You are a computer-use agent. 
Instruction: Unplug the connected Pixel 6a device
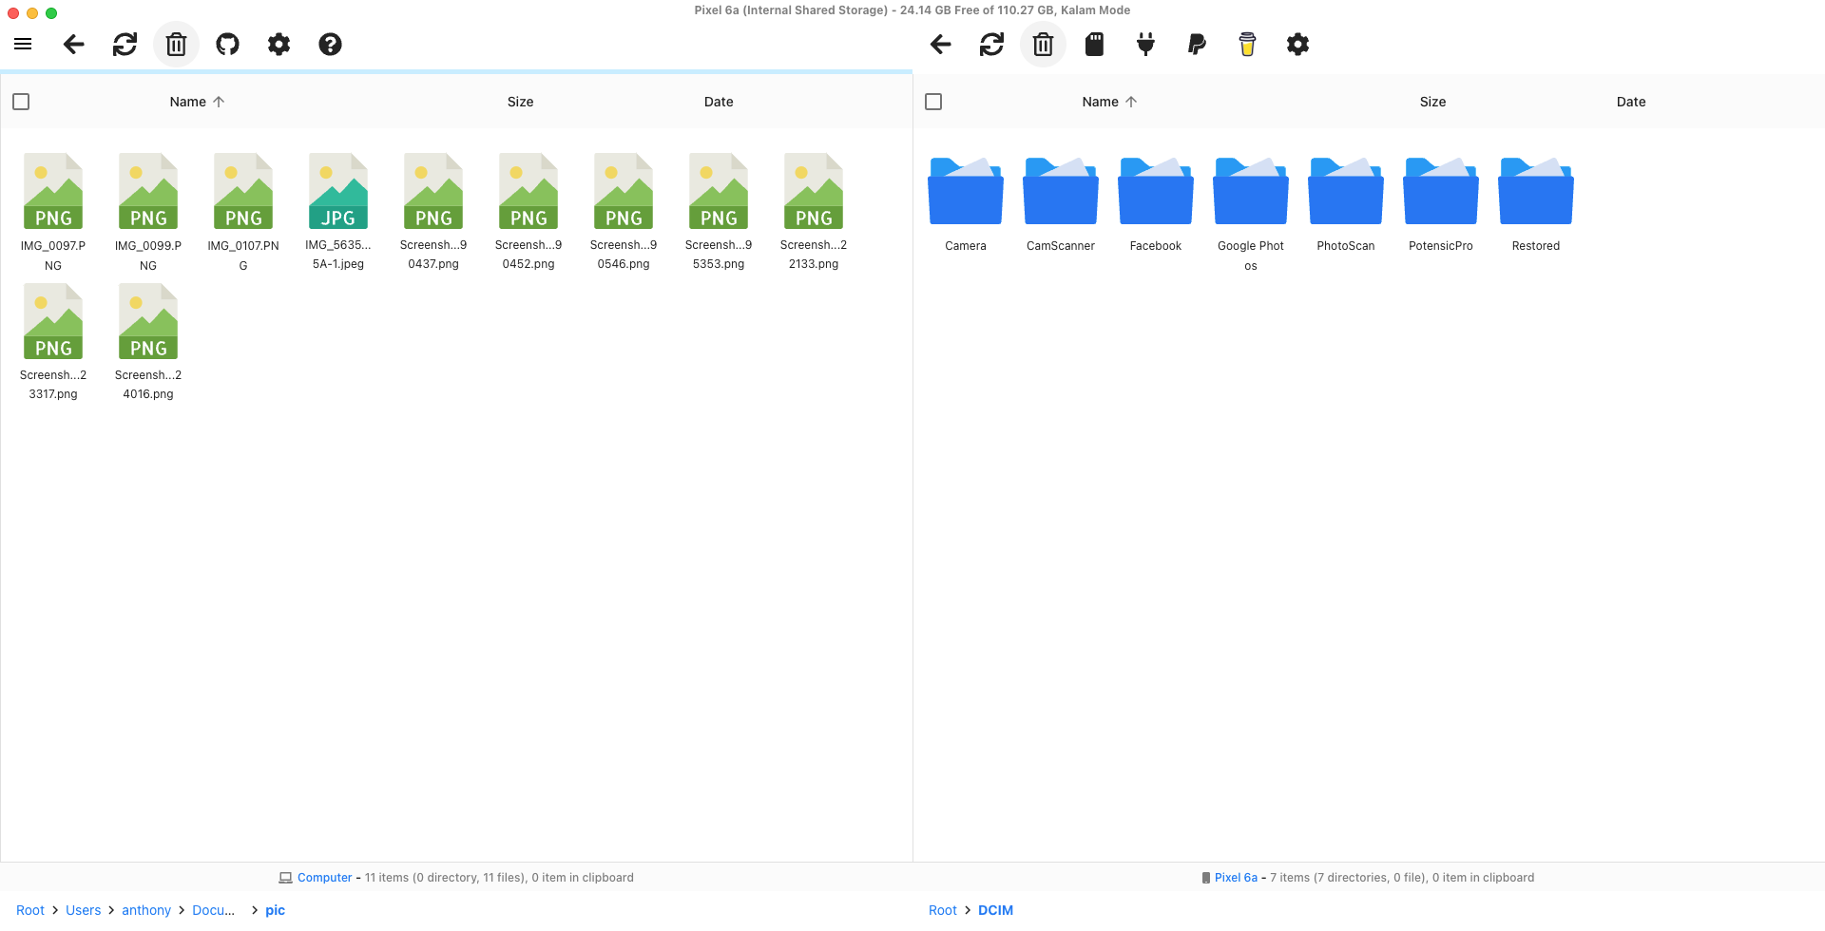pyautogui.click(x=1145, y=44)
